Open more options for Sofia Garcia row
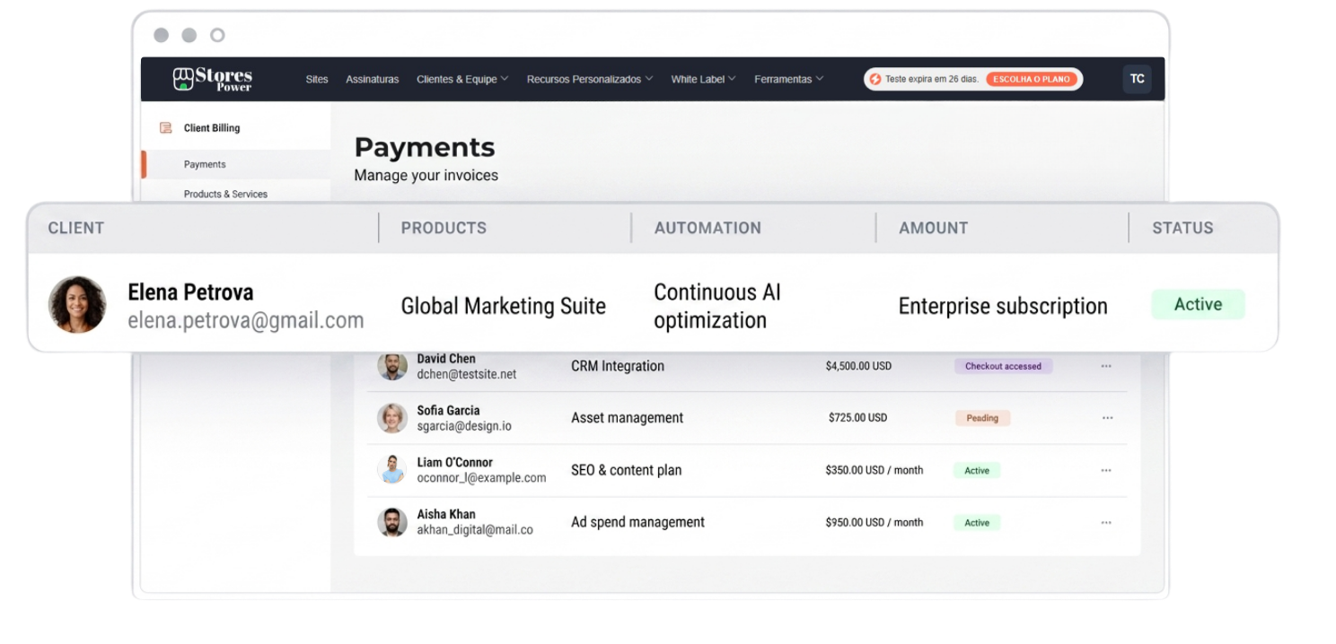1336x644 pixels. 1107,418
